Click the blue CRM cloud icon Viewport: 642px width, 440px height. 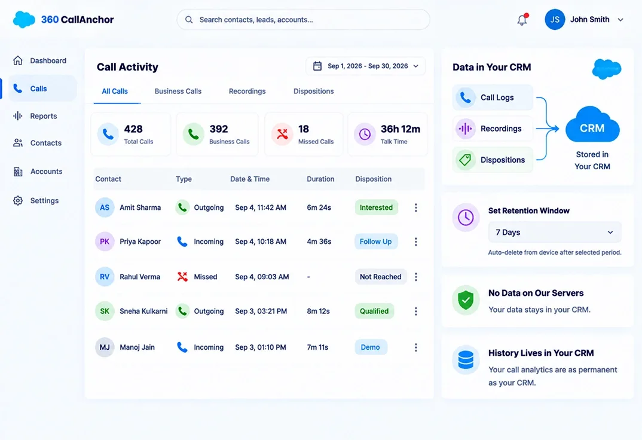592,125
